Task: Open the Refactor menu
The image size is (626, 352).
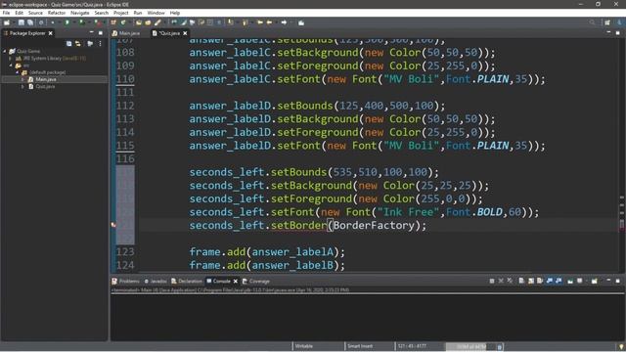Action: 57,13
